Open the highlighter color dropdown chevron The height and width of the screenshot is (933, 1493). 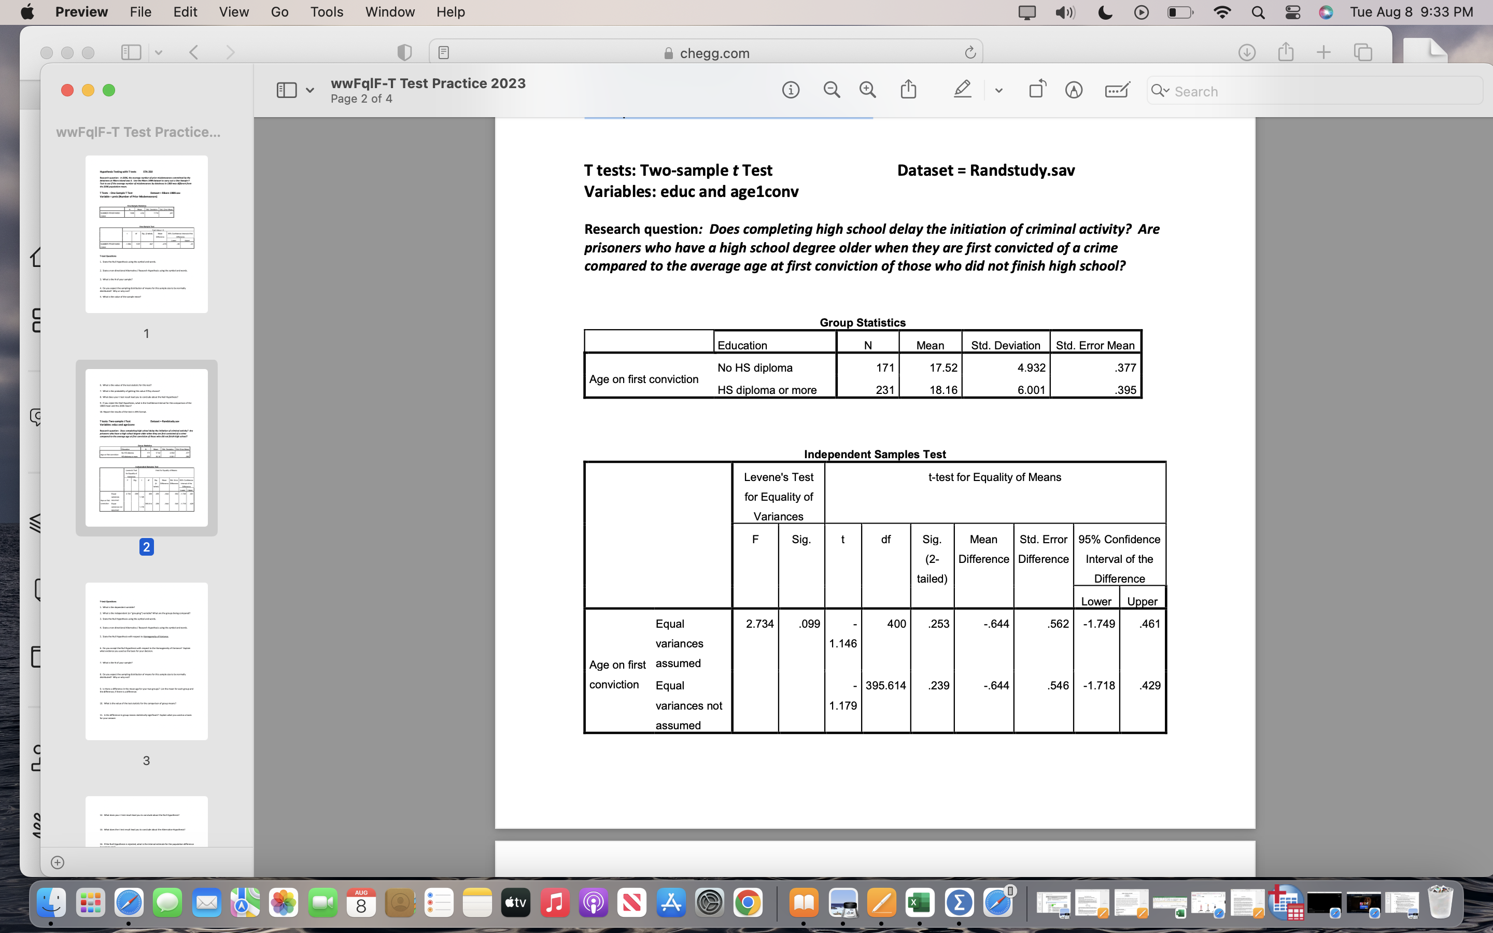tap(998, 90)
